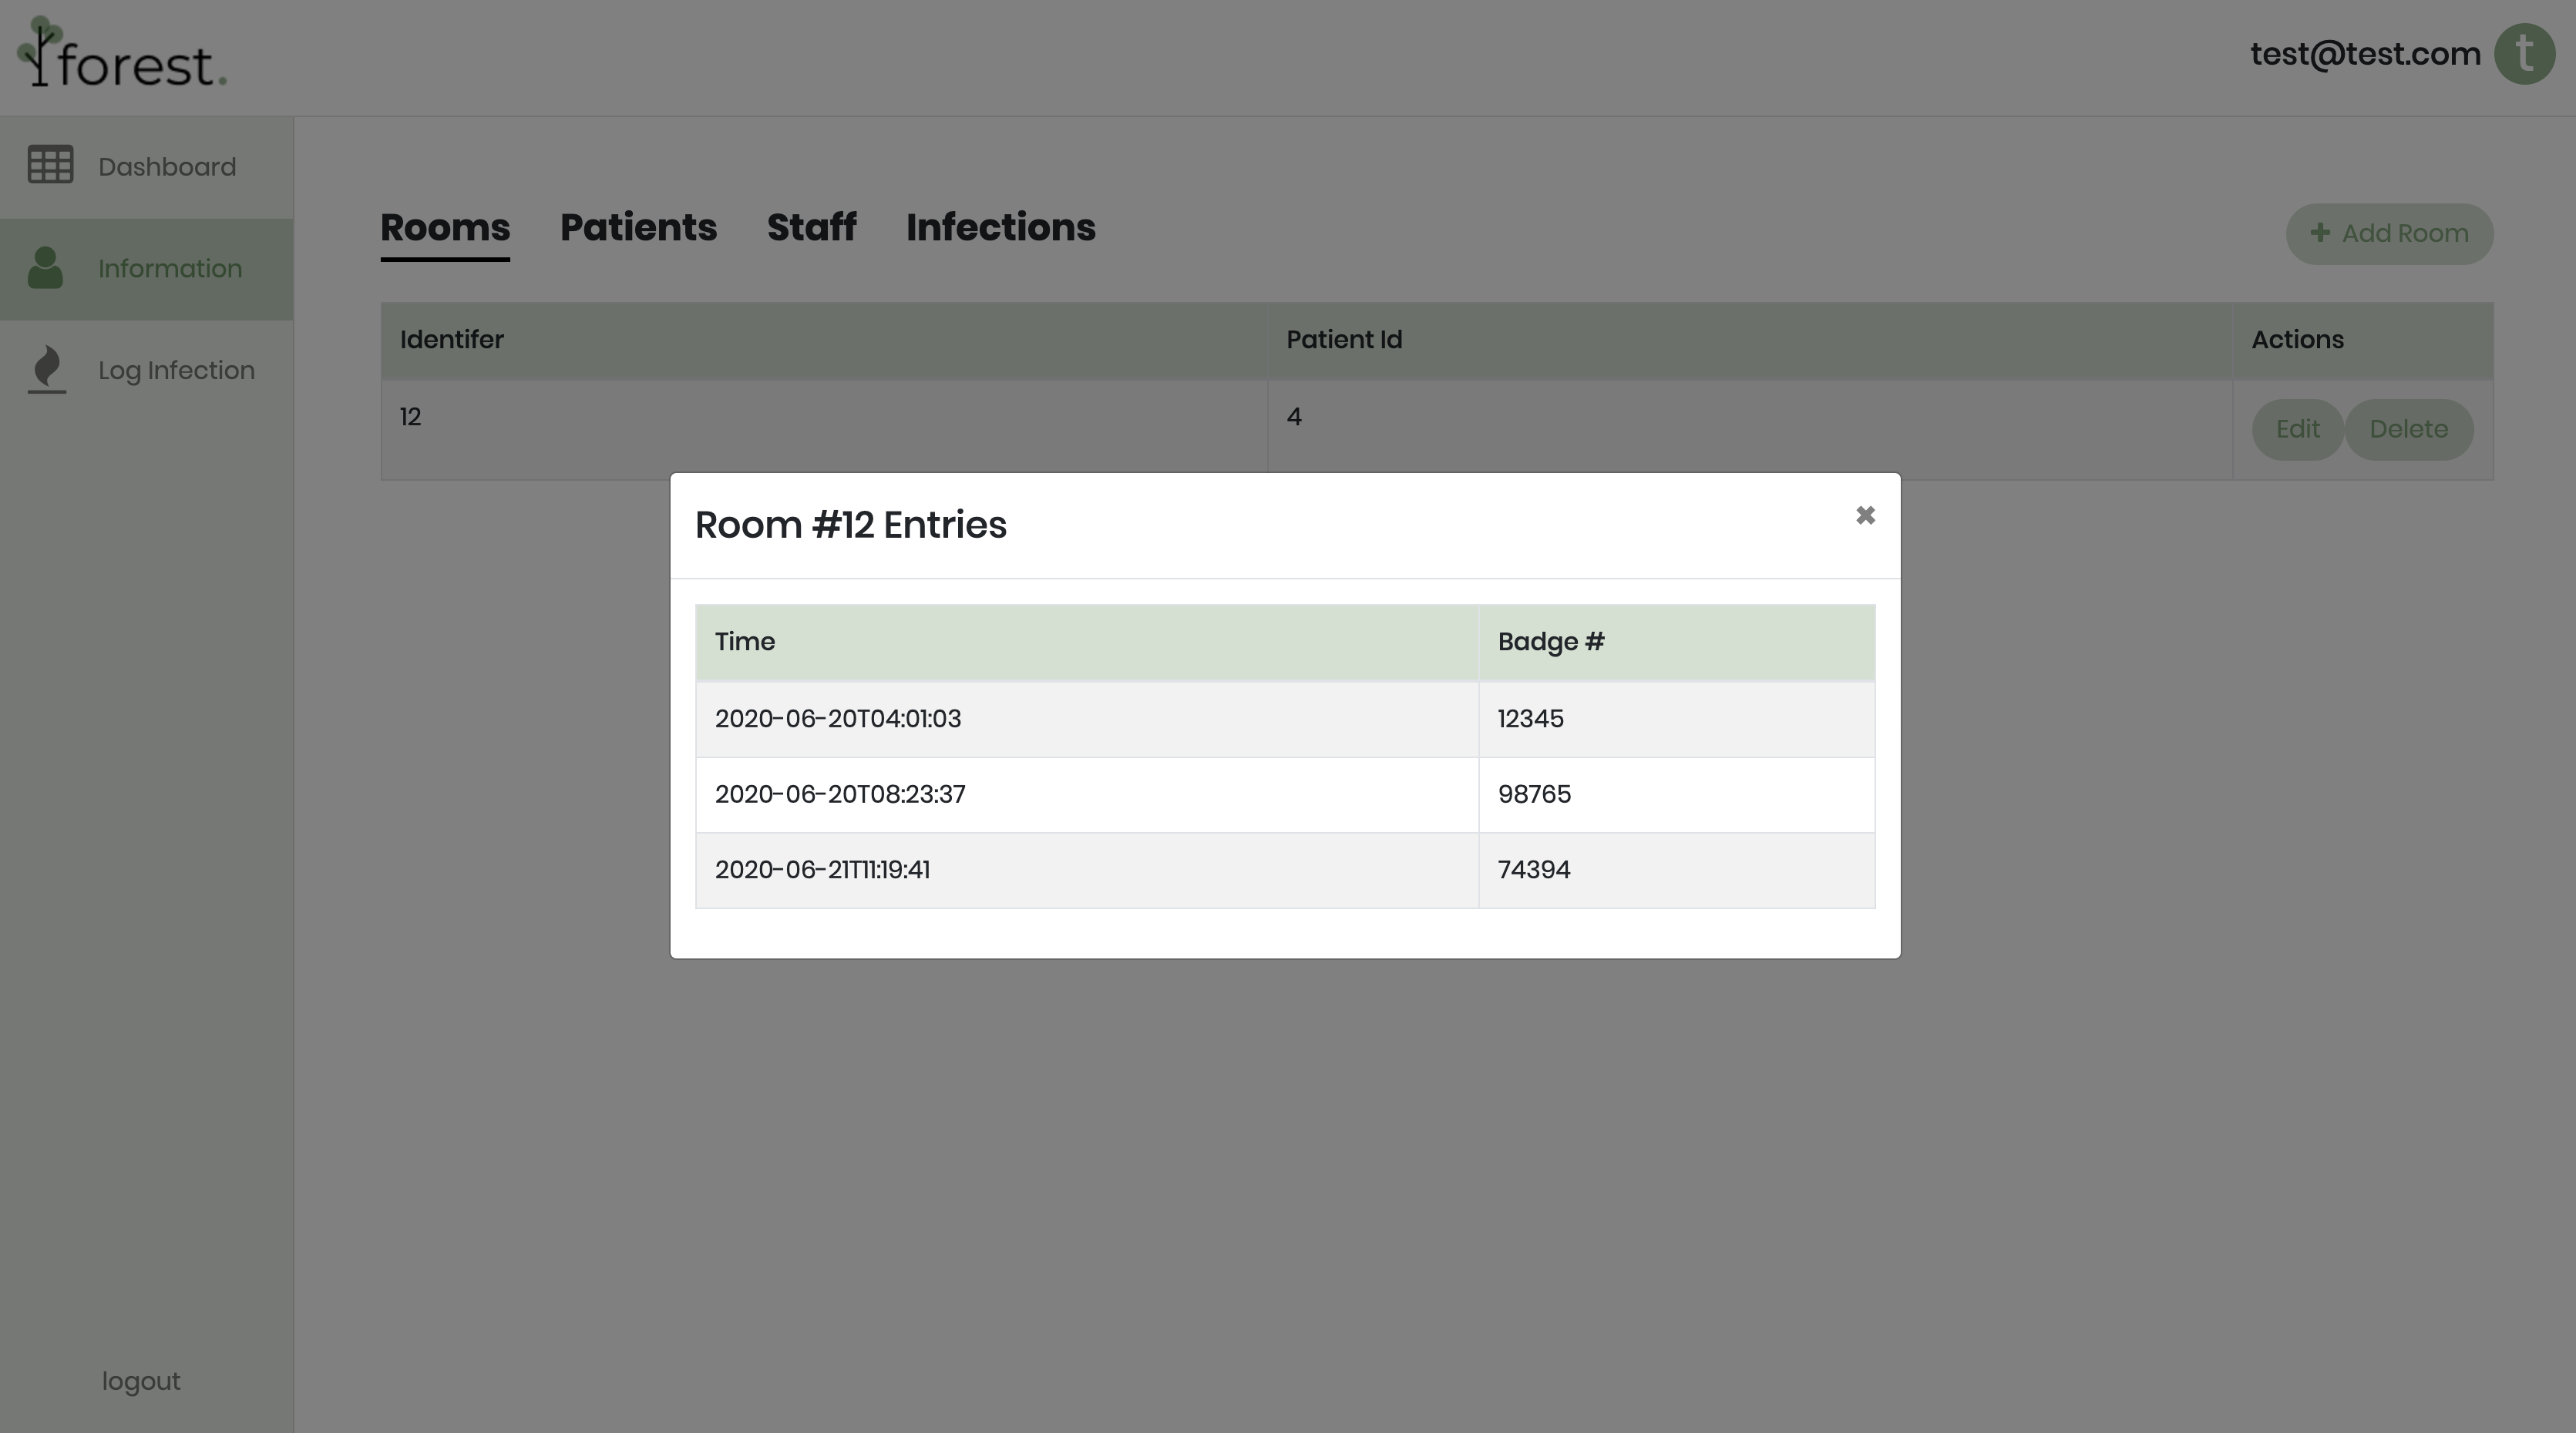Switch to the Patients tab

pos(638,228)
